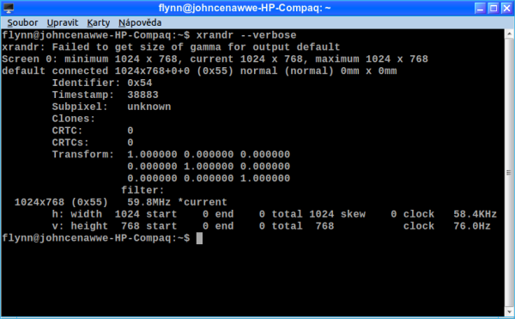
Task: Click the horizontal clock value 58.4KHz
Action: pos(475,214)
